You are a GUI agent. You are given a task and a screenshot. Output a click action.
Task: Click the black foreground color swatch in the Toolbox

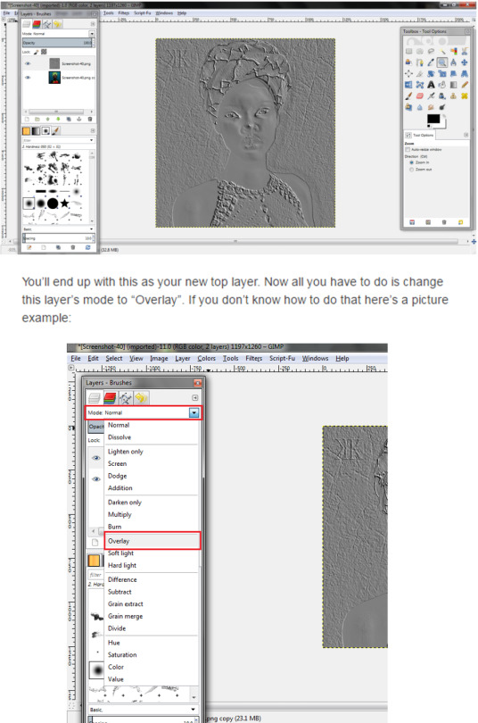(433, 119)
